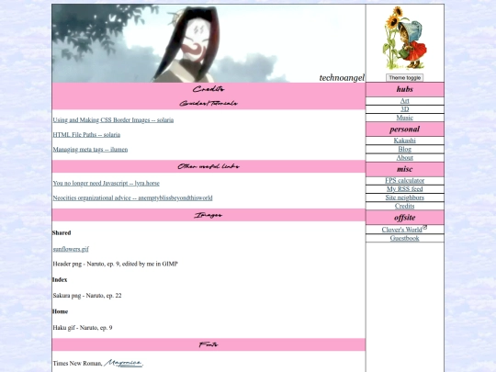The width and height of the screenshot is (496, 372).
Task: Click the personal sidebar heading
Action: [x=404, y=130]
